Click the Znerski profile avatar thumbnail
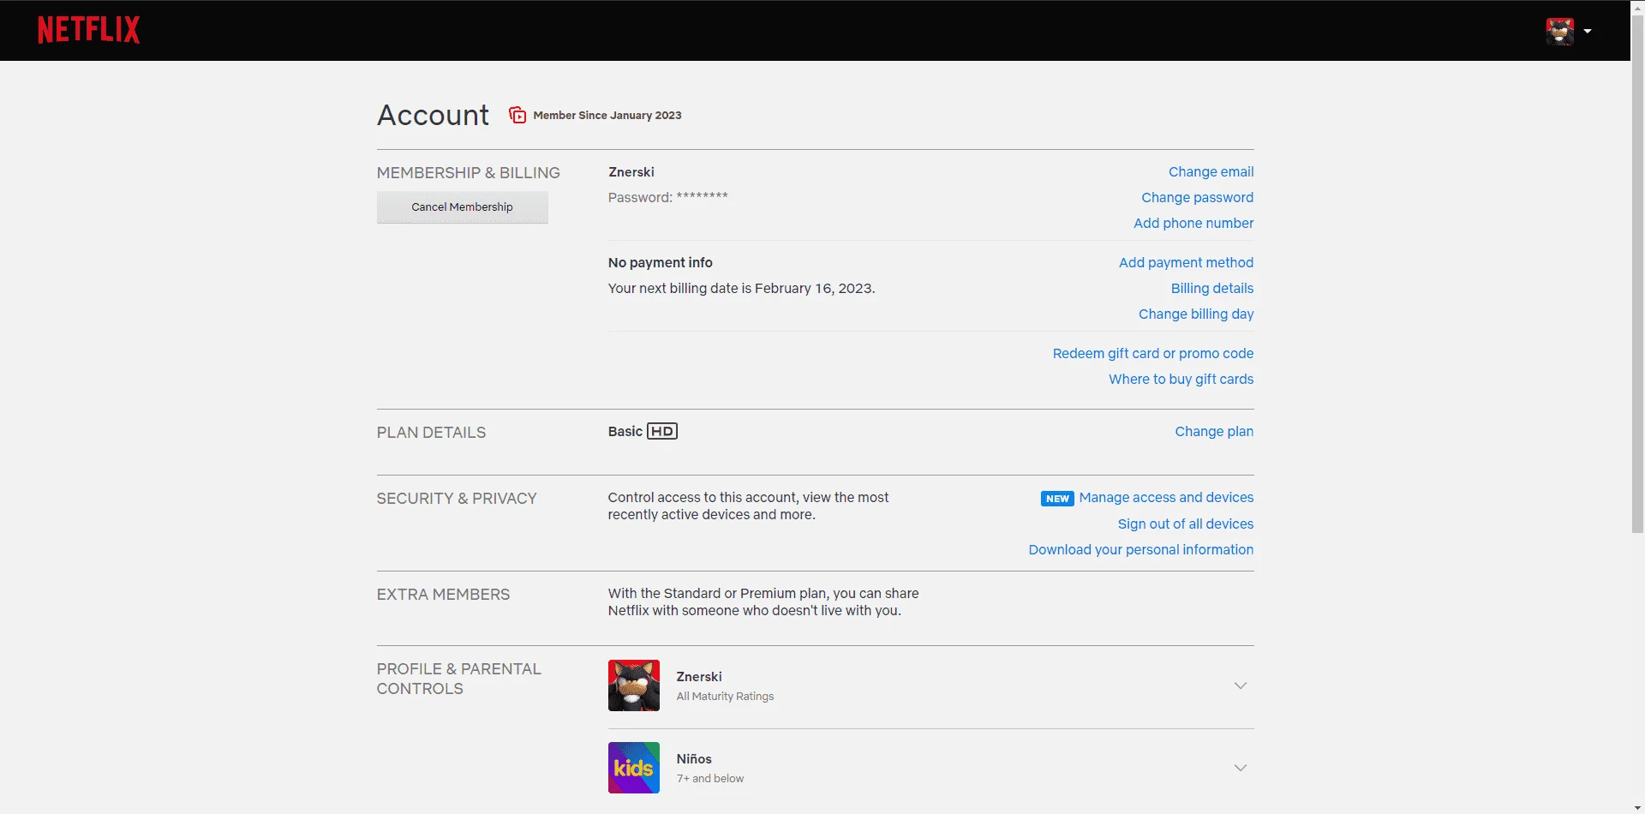Screen dimensions: 1645x814 [x=634, y=685]
